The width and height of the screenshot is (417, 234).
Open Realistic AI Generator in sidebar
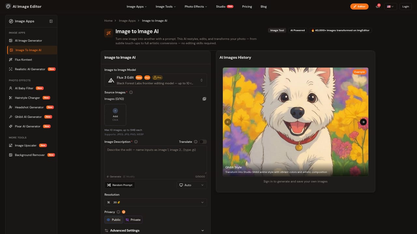coord(32,69)
